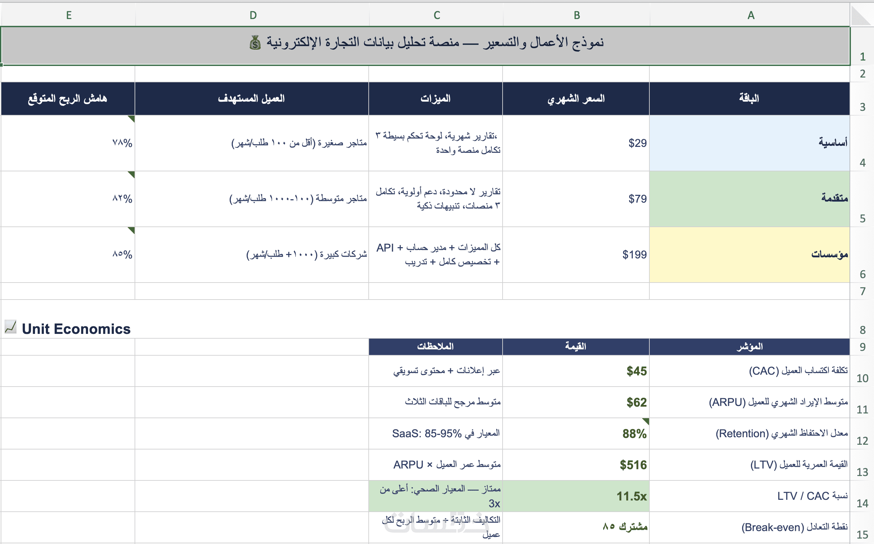Select column C header
Image resolution: width=874 pixels, height=544 pixels.
(x=436, y=15)
